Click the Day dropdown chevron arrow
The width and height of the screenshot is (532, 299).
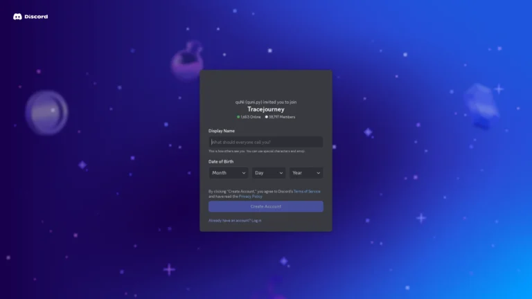pyautogui.click(x=281, y=173)
